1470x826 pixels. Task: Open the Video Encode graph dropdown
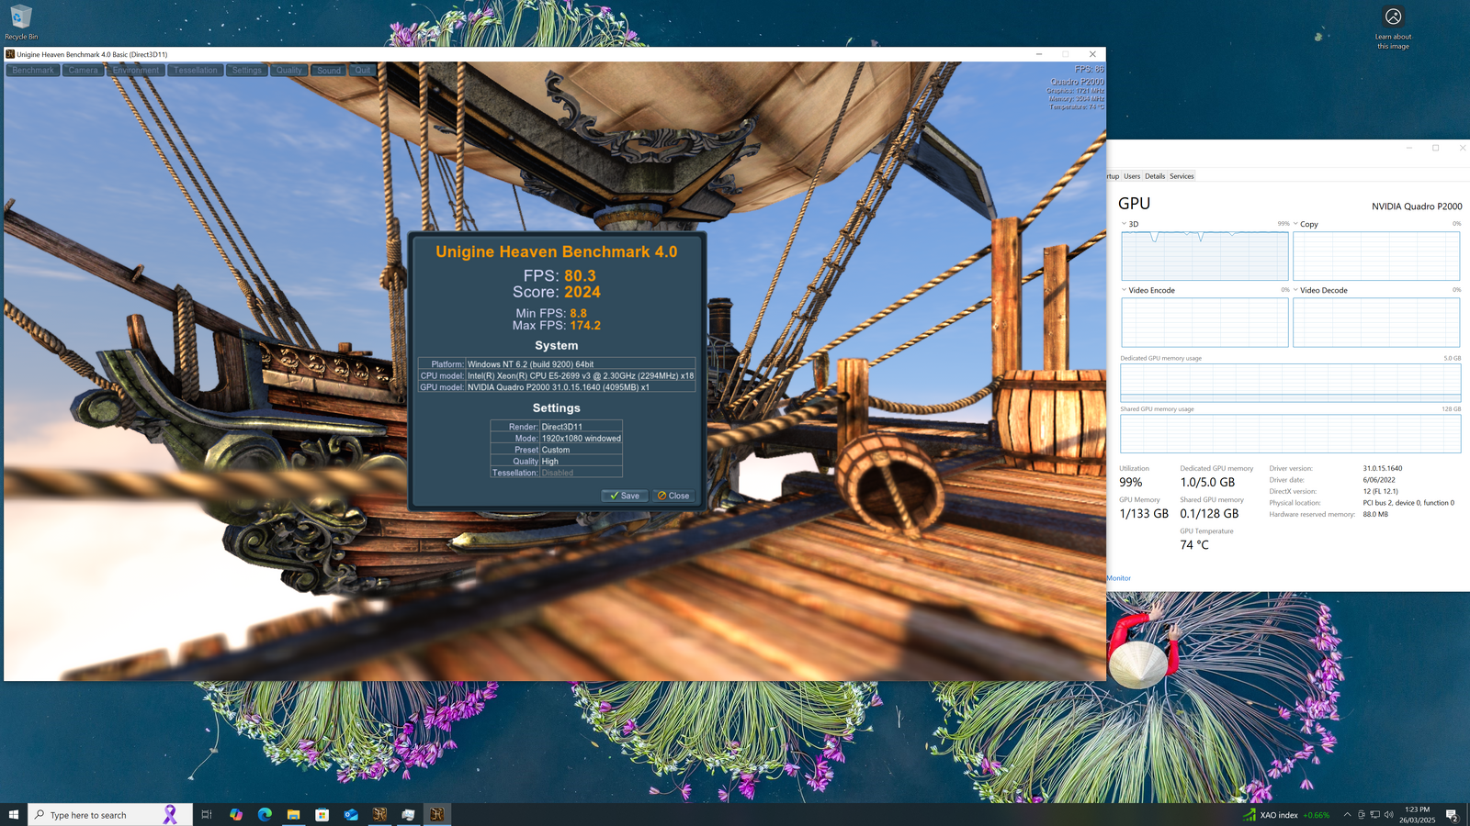pos(1124,290)
